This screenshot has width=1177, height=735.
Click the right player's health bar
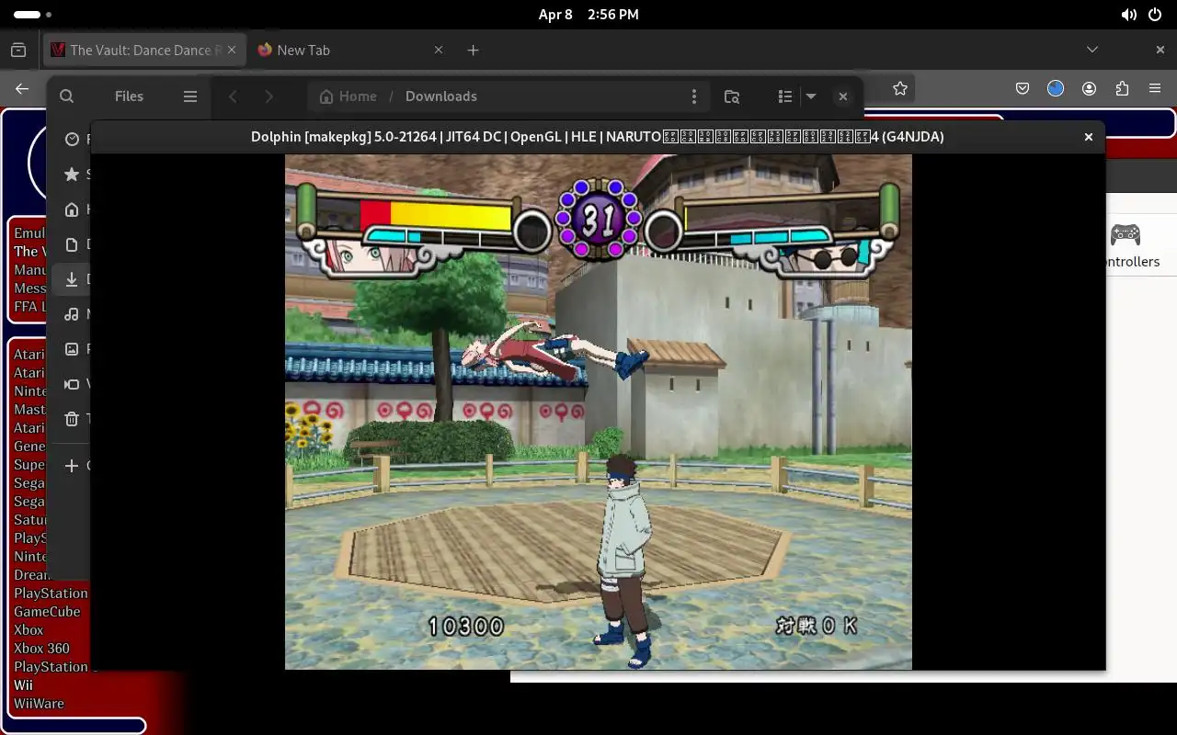click(782, 218)
